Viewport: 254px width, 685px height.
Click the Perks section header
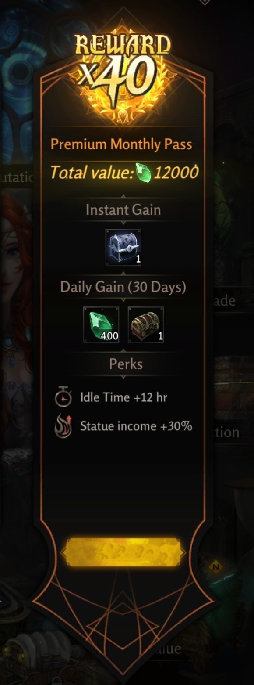tap(126, 364)
